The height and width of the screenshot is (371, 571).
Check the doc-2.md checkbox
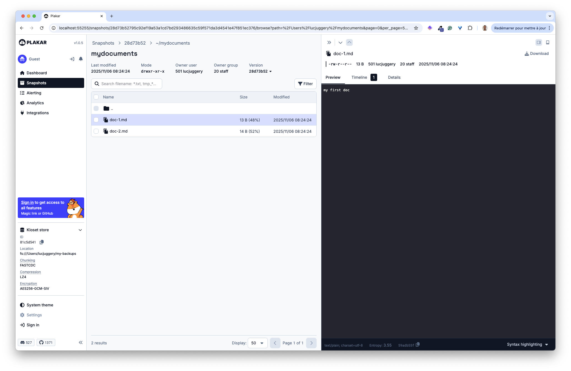coord(96,131)
